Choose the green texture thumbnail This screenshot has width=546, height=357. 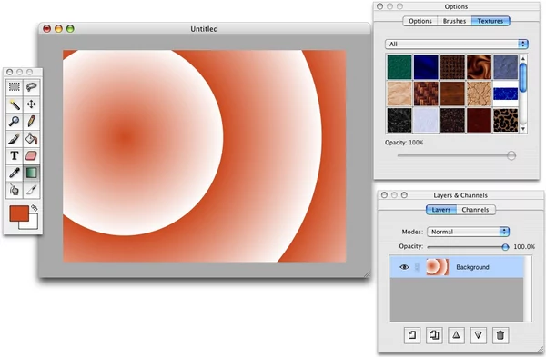pos(399,67)
